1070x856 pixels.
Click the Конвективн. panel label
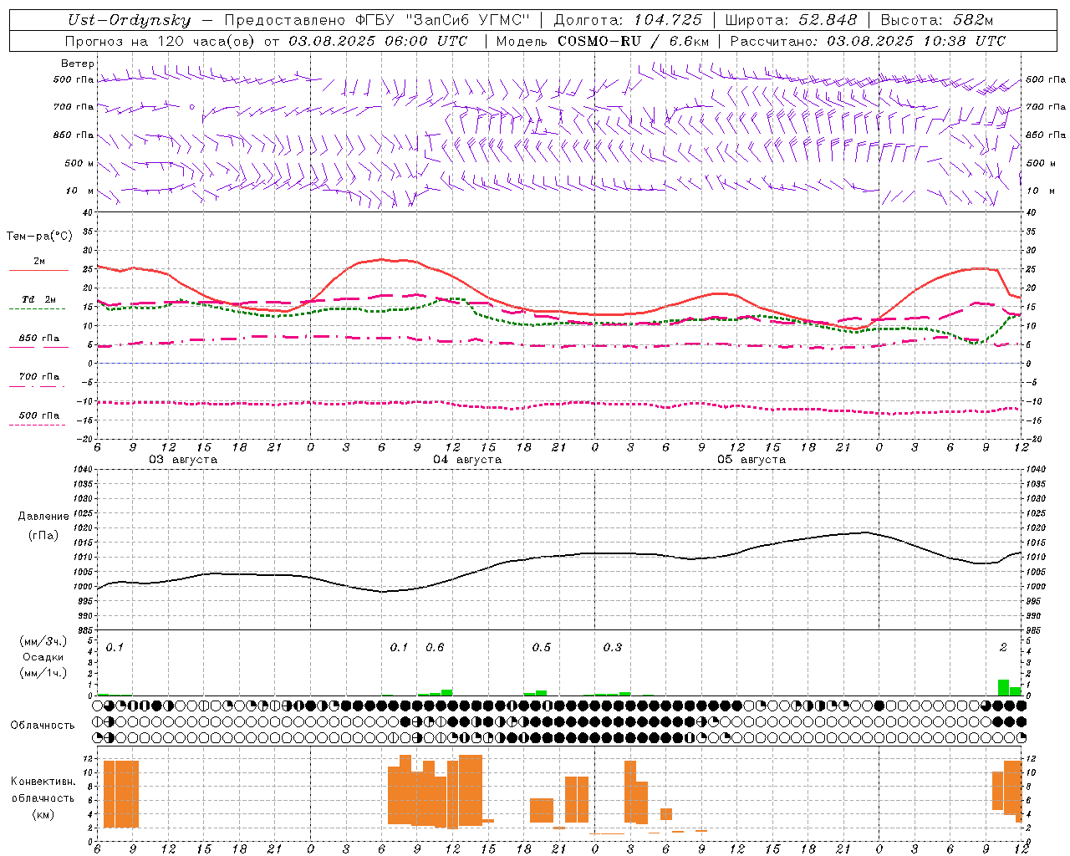point(43,782)
